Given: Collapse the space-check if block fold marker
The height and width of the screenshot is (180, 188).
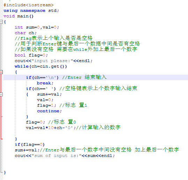Looking at the screenshot, I should click(x=1, y=94).
